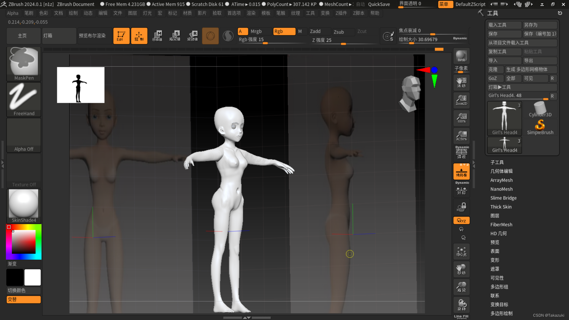Toggle Edit mode button

point(121,36)
